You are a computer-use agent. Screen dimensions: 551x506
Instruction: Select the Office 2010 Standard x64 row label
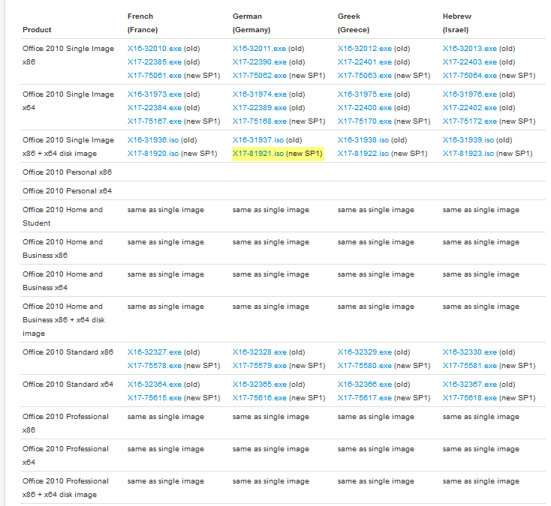68,385
